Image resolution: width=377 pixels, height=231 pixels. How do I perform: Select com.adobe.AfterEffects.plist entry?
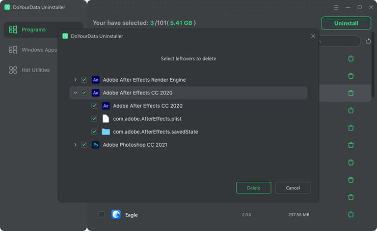tap(147, 119)
